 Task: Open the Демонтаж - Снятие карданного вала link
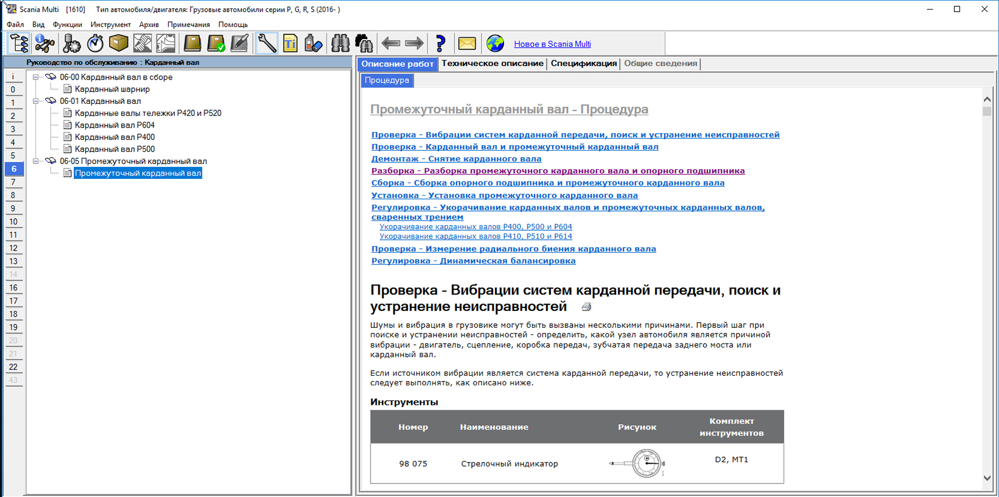456,159
